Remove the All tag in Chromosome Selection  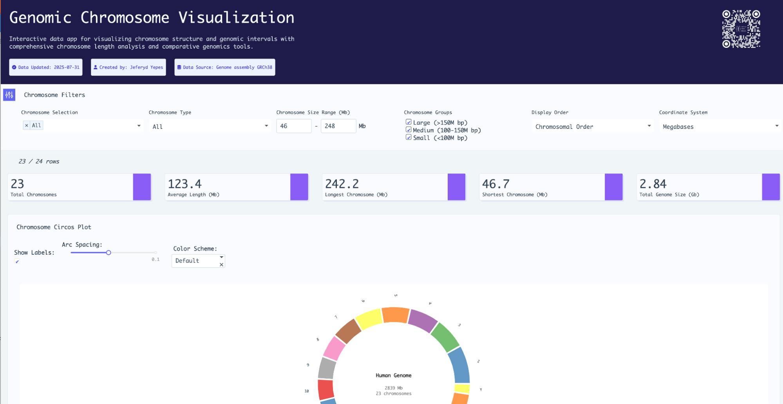[27, 125]
